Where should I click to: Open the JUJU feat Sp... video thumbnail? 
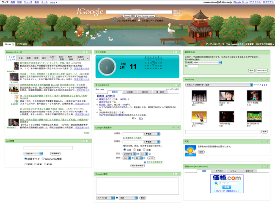pos(227,117)
